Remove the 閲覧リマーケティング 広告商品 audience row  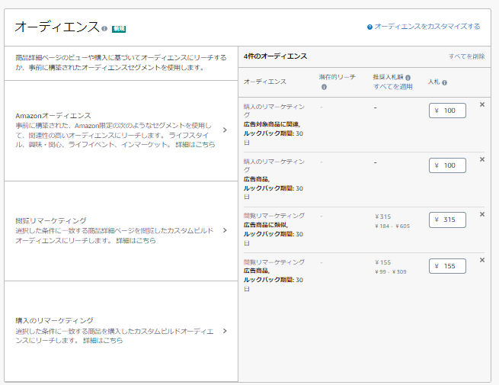point(482,260)
